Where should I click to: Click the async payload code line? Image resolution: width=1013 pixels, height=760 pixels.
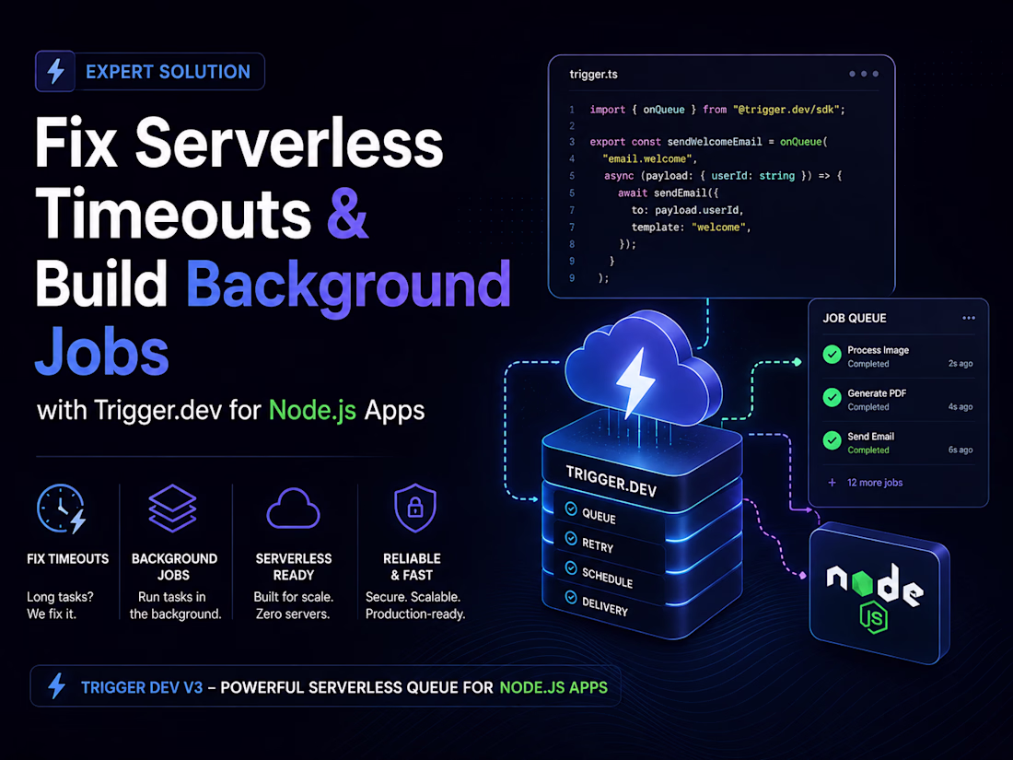pos(723,176)
